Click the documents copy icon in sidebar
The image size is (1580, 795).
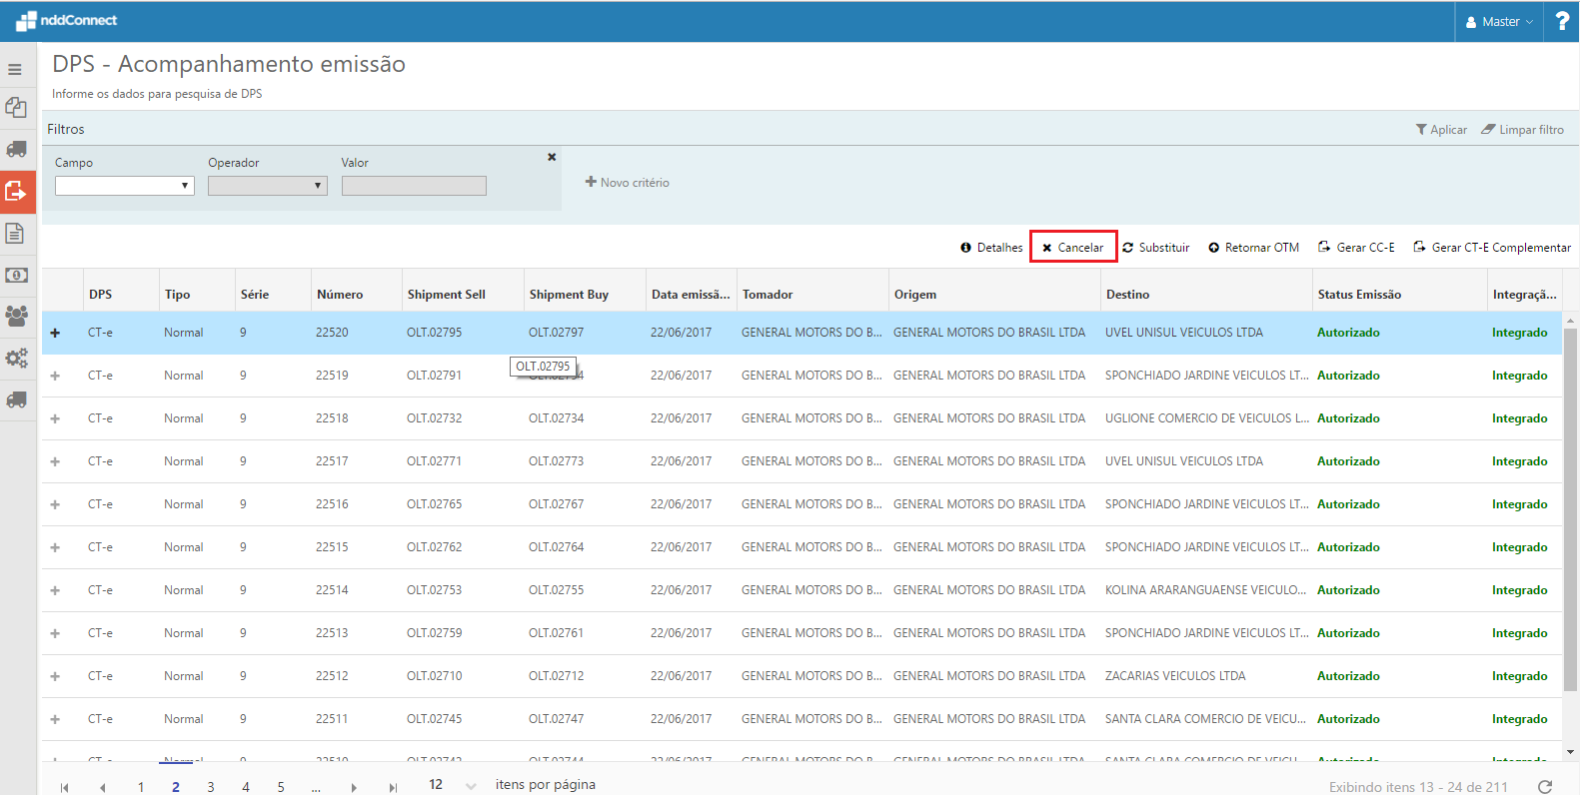coord(16,108)
